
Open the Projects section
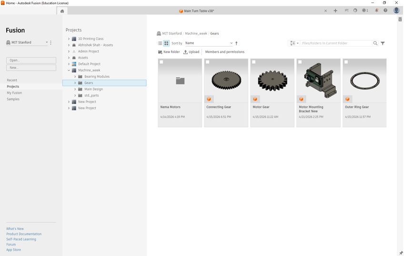coord(13,87)
